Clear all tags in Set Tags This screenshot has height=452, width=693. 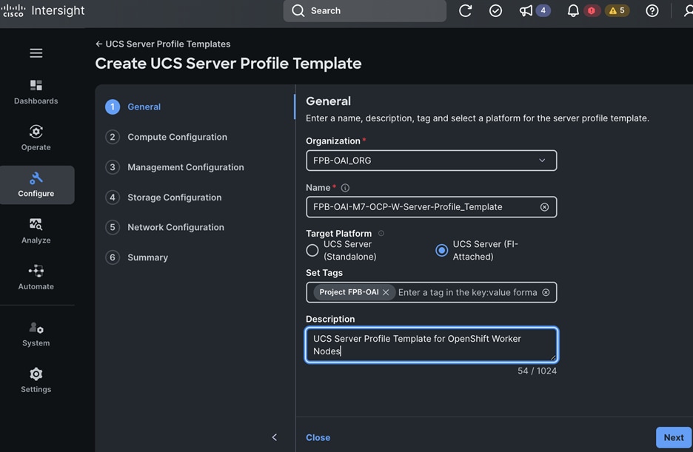coord(546,292)
